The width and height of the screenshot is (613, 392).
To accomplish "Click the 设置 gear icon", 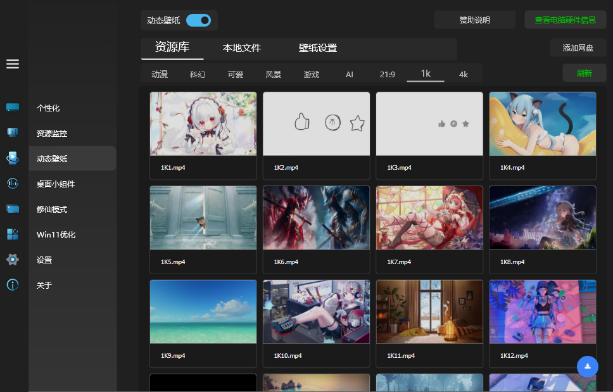I will click(x=13, y=259).
